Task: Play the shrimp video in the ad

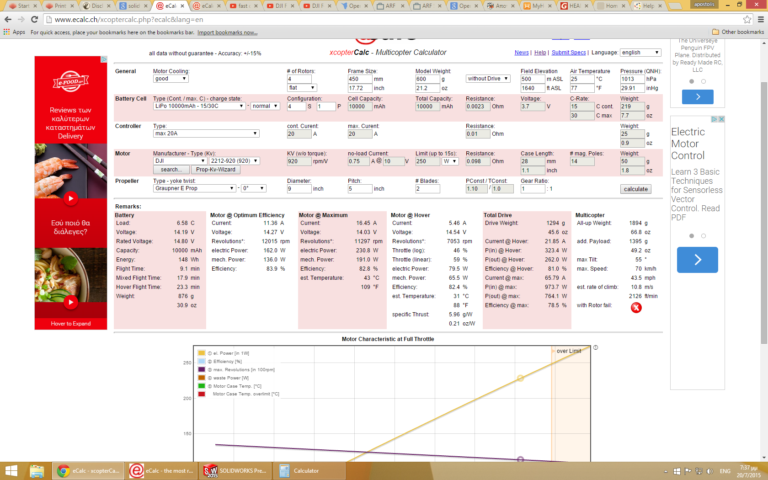Action: tap(70, 198)
